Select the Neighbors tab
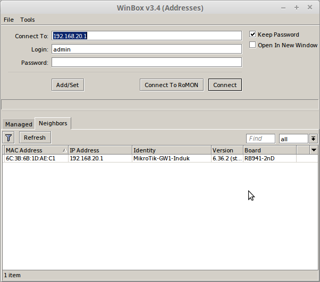 [53, 123]
